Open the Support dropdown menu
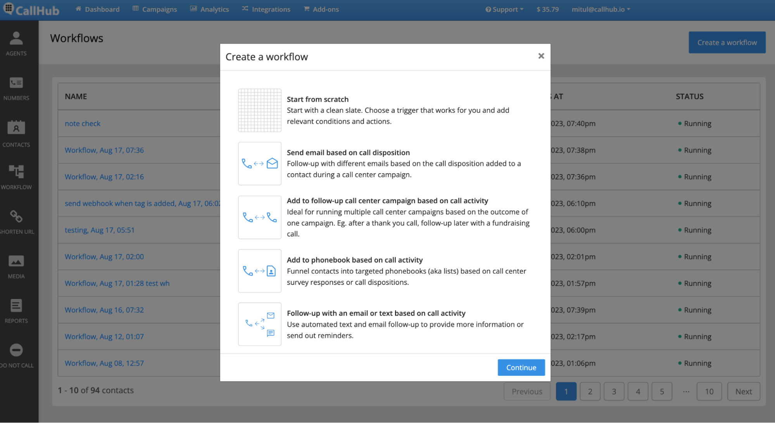 coord(504,9)
